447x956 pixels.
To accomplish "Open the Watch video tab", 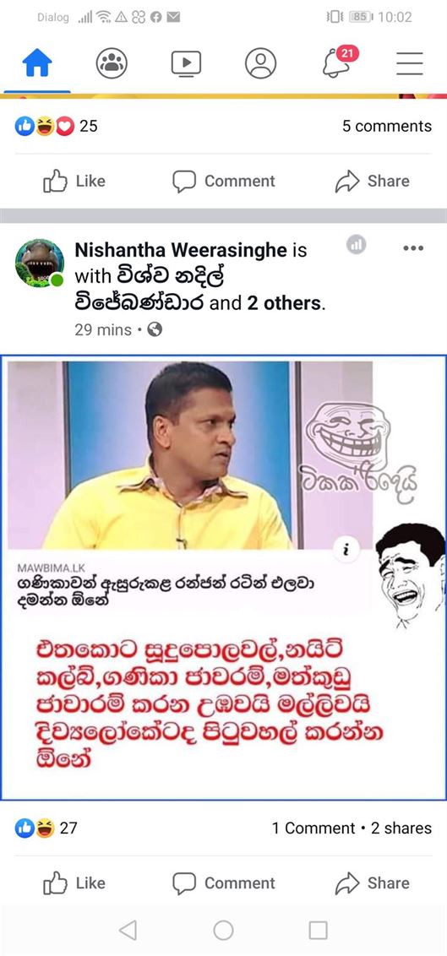I will pos(186,62).
